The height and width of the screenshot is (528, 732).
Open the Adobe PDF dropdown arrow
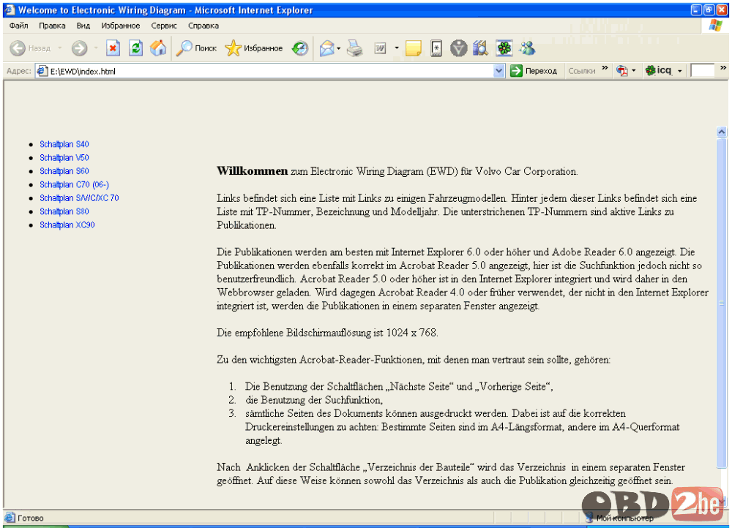point(633,71)
